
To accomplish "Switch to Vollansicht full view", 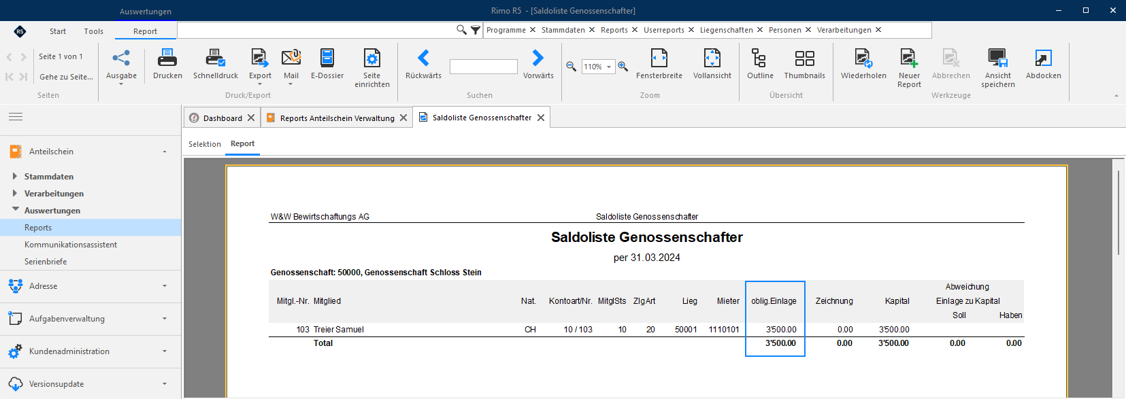I will [x=712, y=65].
